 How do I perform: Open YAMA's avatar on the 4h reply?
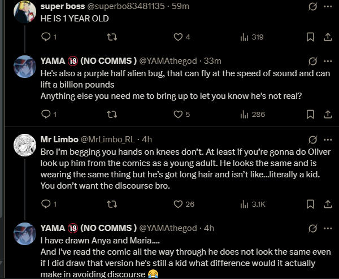click(x=25, y=234)
